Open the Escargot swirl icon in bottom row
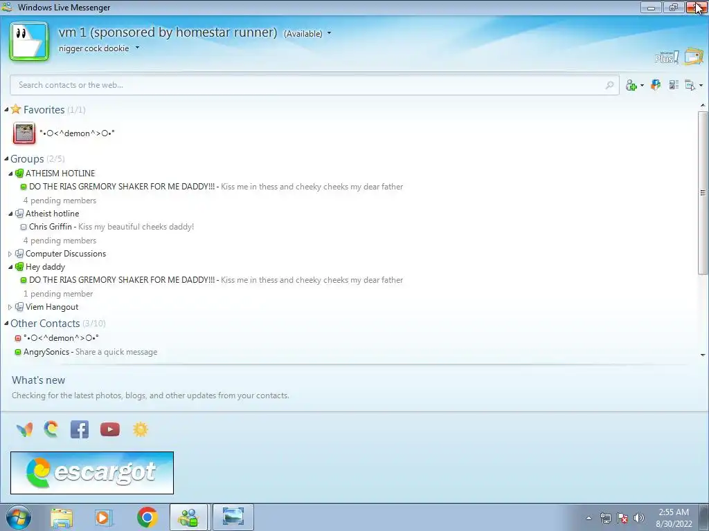709x531 pixels. pyautogui.click(x=51, y=429)
